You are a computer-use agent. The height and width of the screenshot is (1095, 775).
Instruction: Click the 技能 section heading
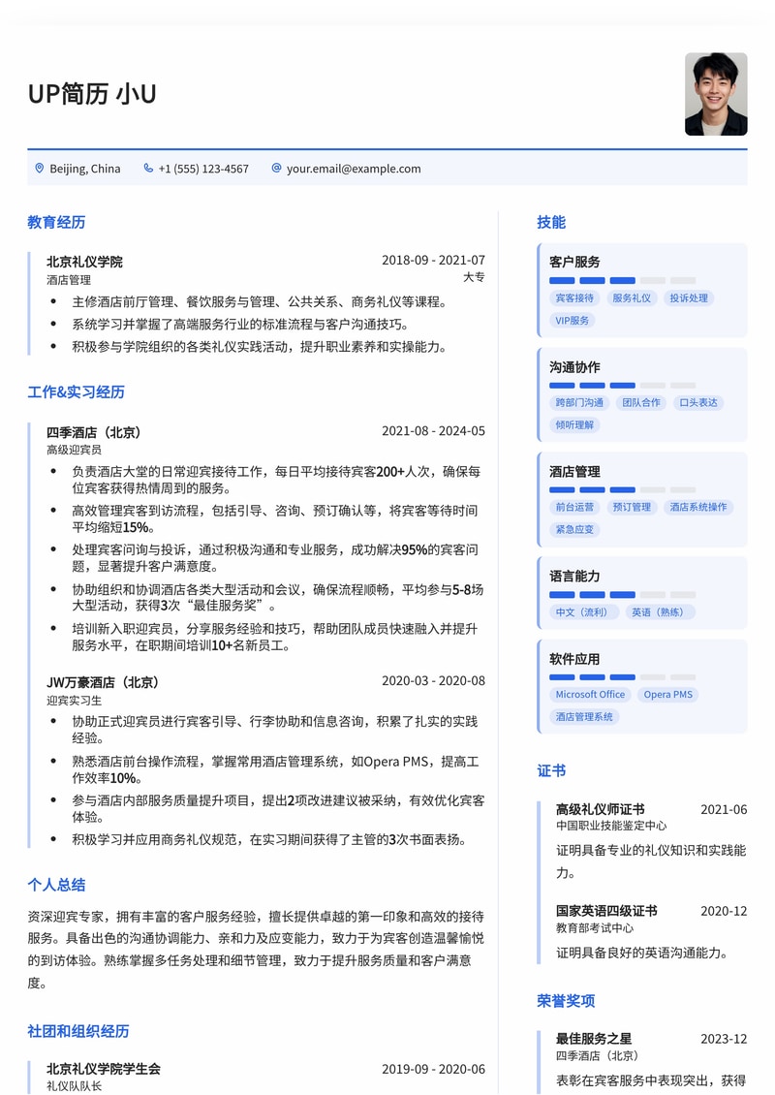[x=551, y=221]
